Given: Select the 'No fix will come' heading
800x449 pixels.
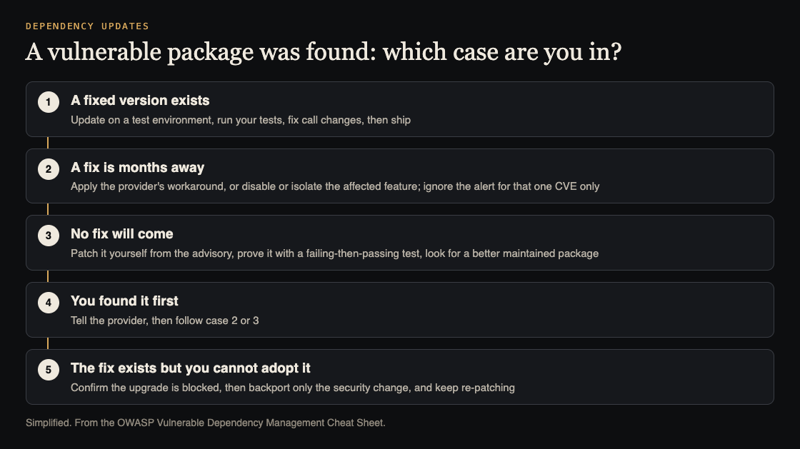Looking at the screenshot, I should tap(122, 234).
